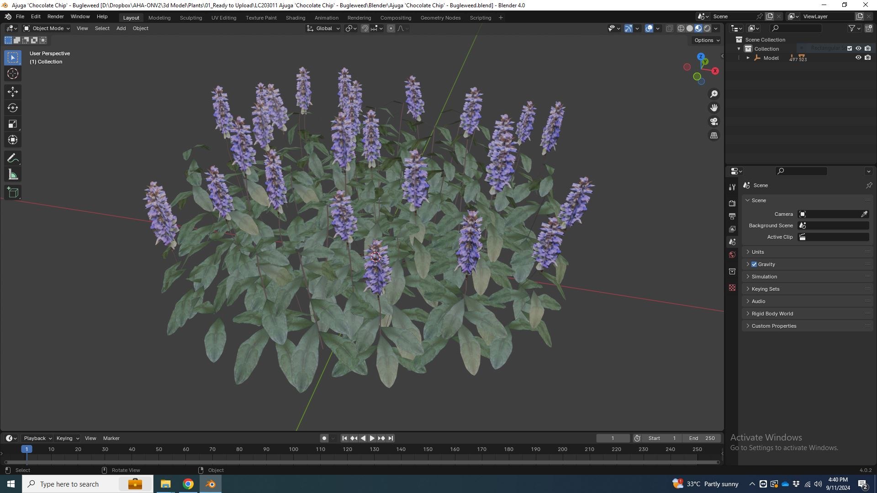
Task: Activate the Rotate tool
Action: (13, 108)
